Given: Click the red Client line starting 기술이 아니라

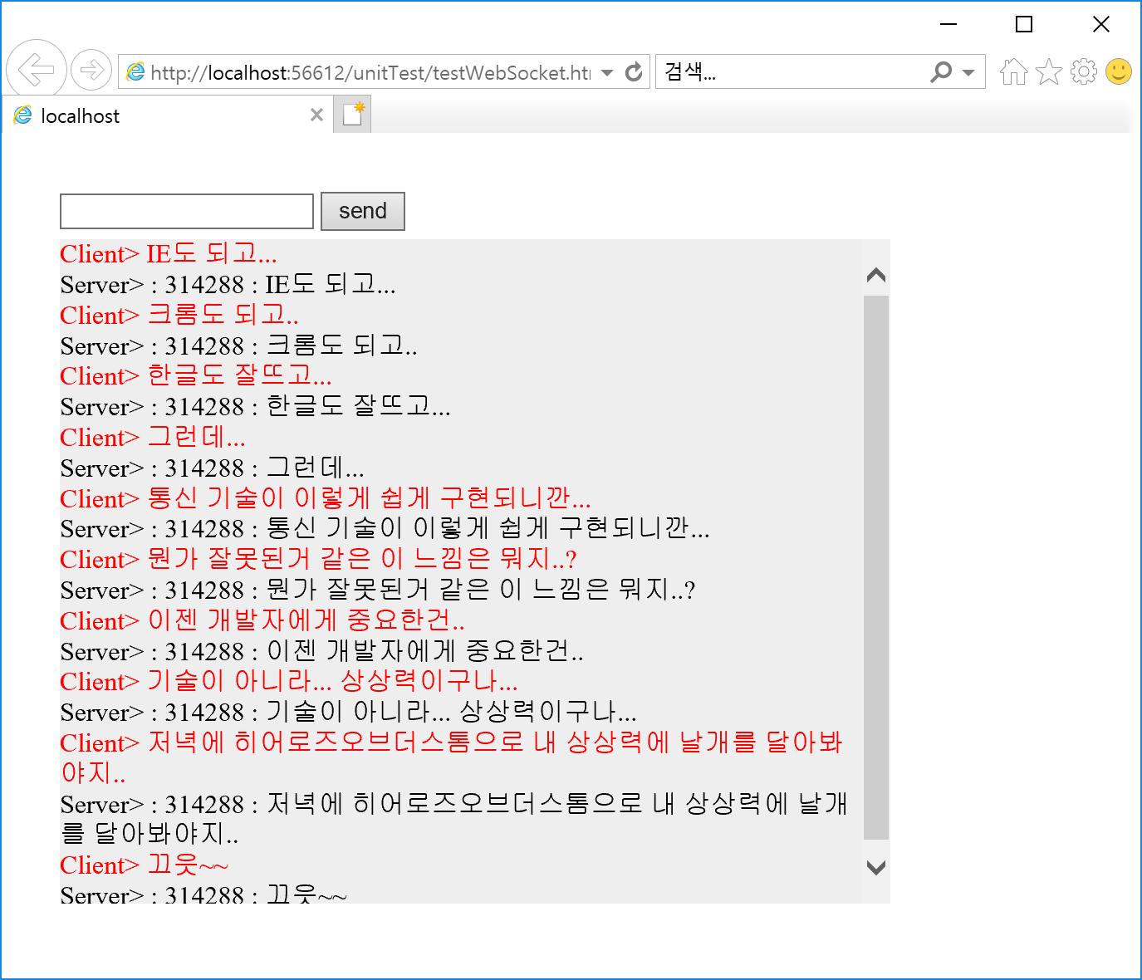Looking at the screenshot, I should point(289,682).
